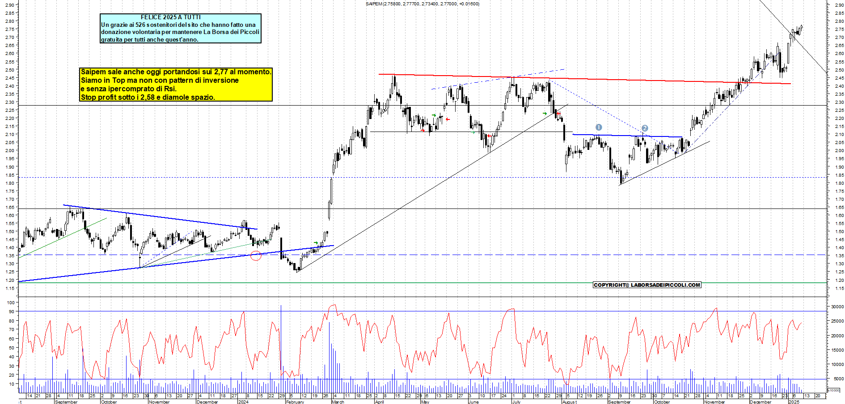The image size is (845, 404).
Task: Click 2.50 on the left price axis
Action: [10, 70]
